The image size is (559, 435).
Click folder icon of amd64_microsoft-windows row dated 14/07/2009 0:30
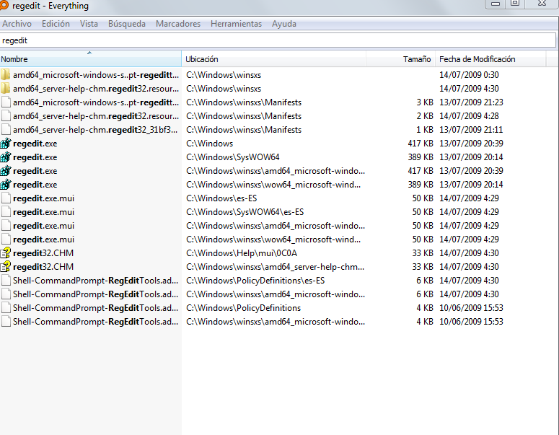coord(5,75)
